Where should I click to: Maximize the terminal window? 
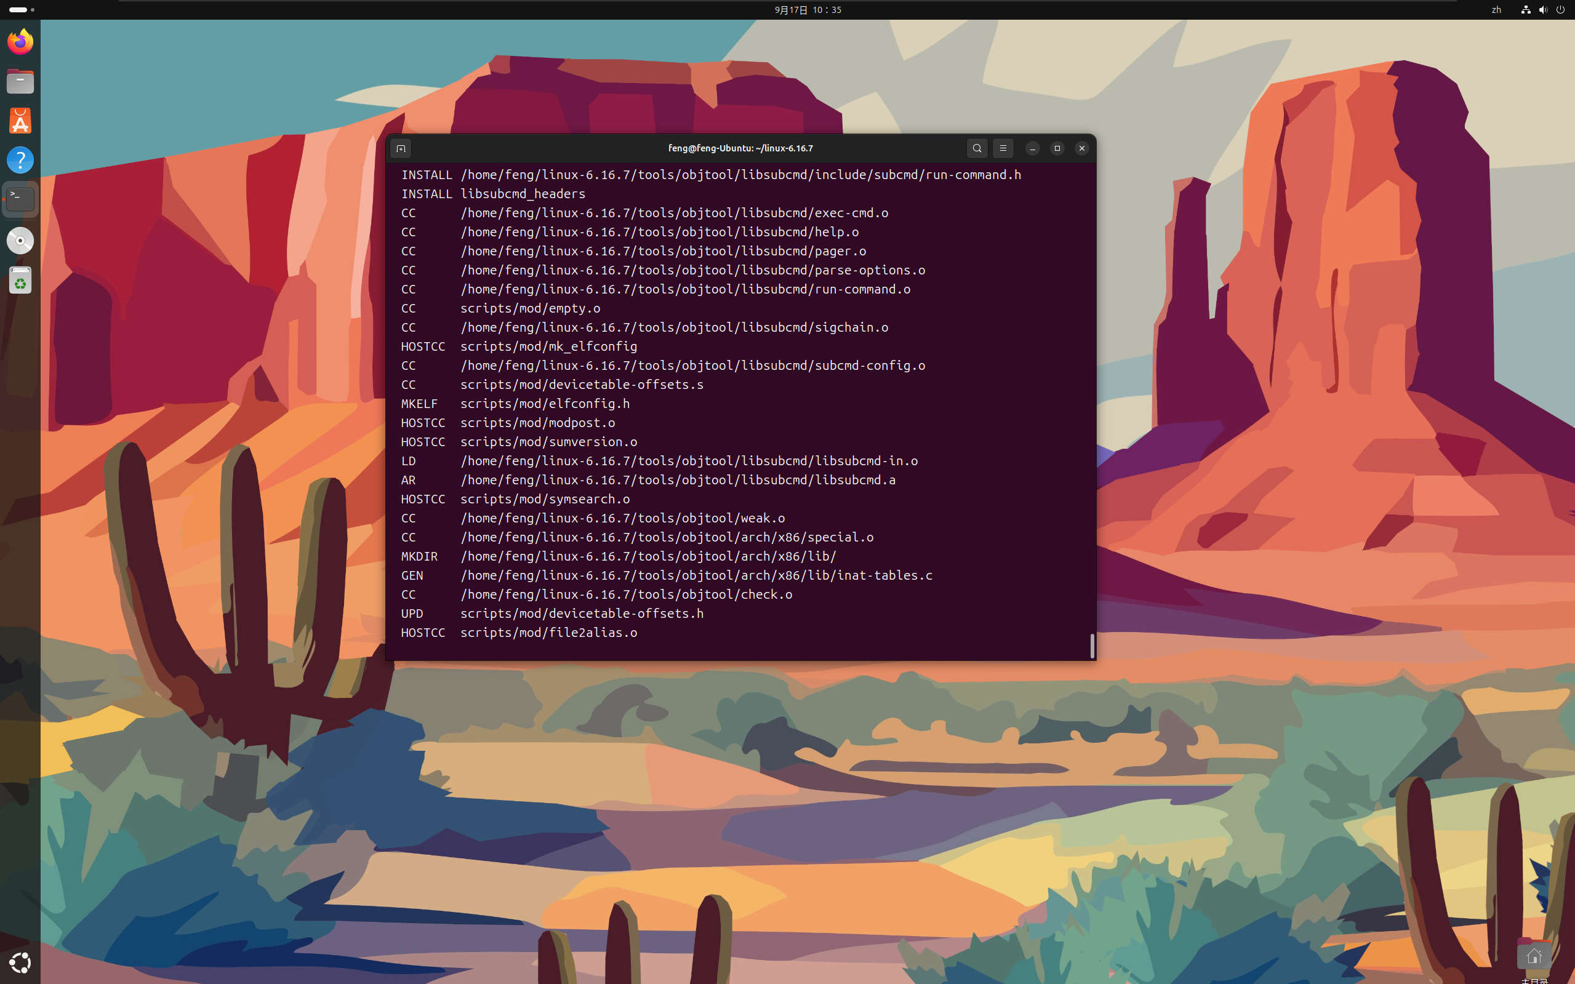1057,148
